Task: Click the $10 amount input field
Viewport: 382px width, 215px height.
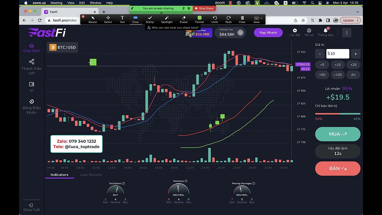Action: tap(338, 54)
